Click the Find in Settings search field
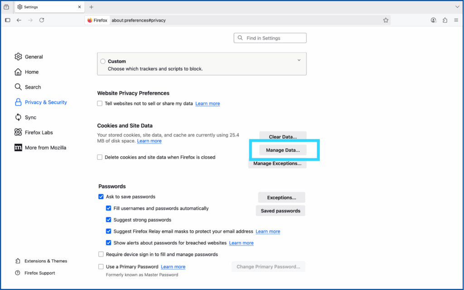Screen dimensions: 464x290 point(270,38)
